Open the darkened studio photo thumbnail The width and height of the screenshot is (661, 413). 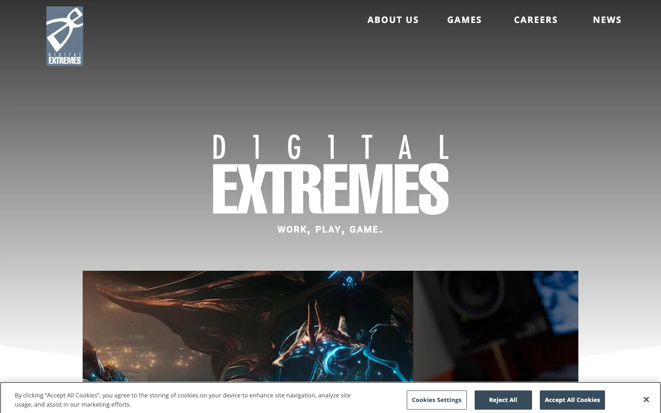tap(496, 326)
